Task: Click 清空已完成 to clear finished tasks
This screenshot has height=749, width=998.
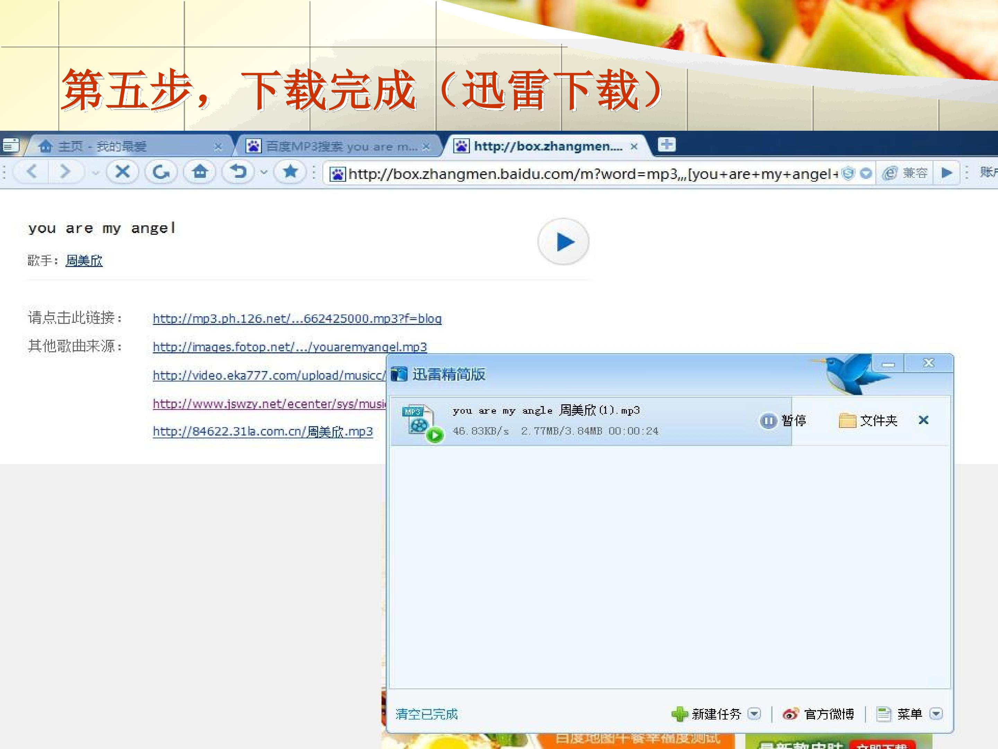Action: point(426,714)
